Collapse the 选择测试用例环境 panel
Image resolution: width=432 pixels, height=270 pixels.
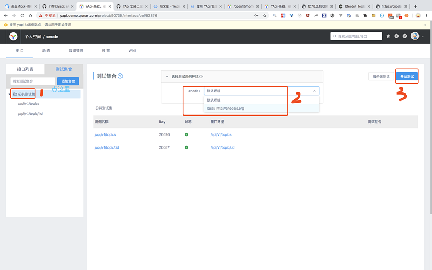click(167, 76)
